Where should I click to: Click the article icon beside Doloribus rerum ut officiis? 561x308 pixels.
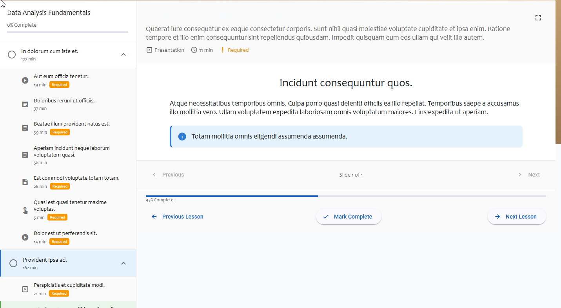[25, 104]
